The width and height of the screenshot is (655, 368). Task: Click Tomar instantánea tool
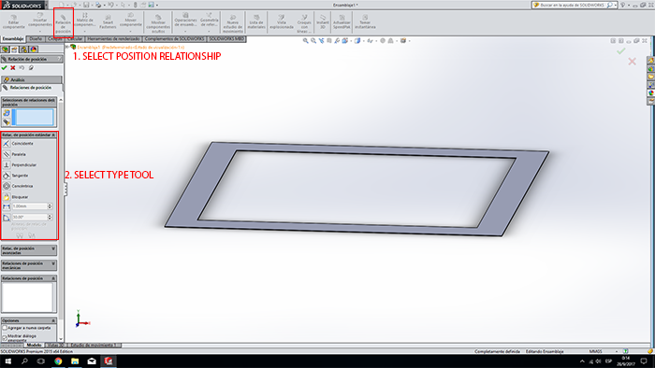[365, 22]
